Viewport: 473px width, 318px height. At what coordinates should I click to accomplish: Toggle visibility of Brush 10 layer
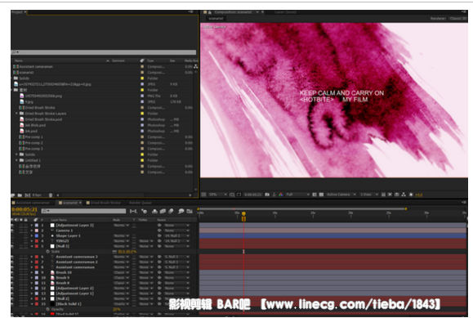[13, 272]
